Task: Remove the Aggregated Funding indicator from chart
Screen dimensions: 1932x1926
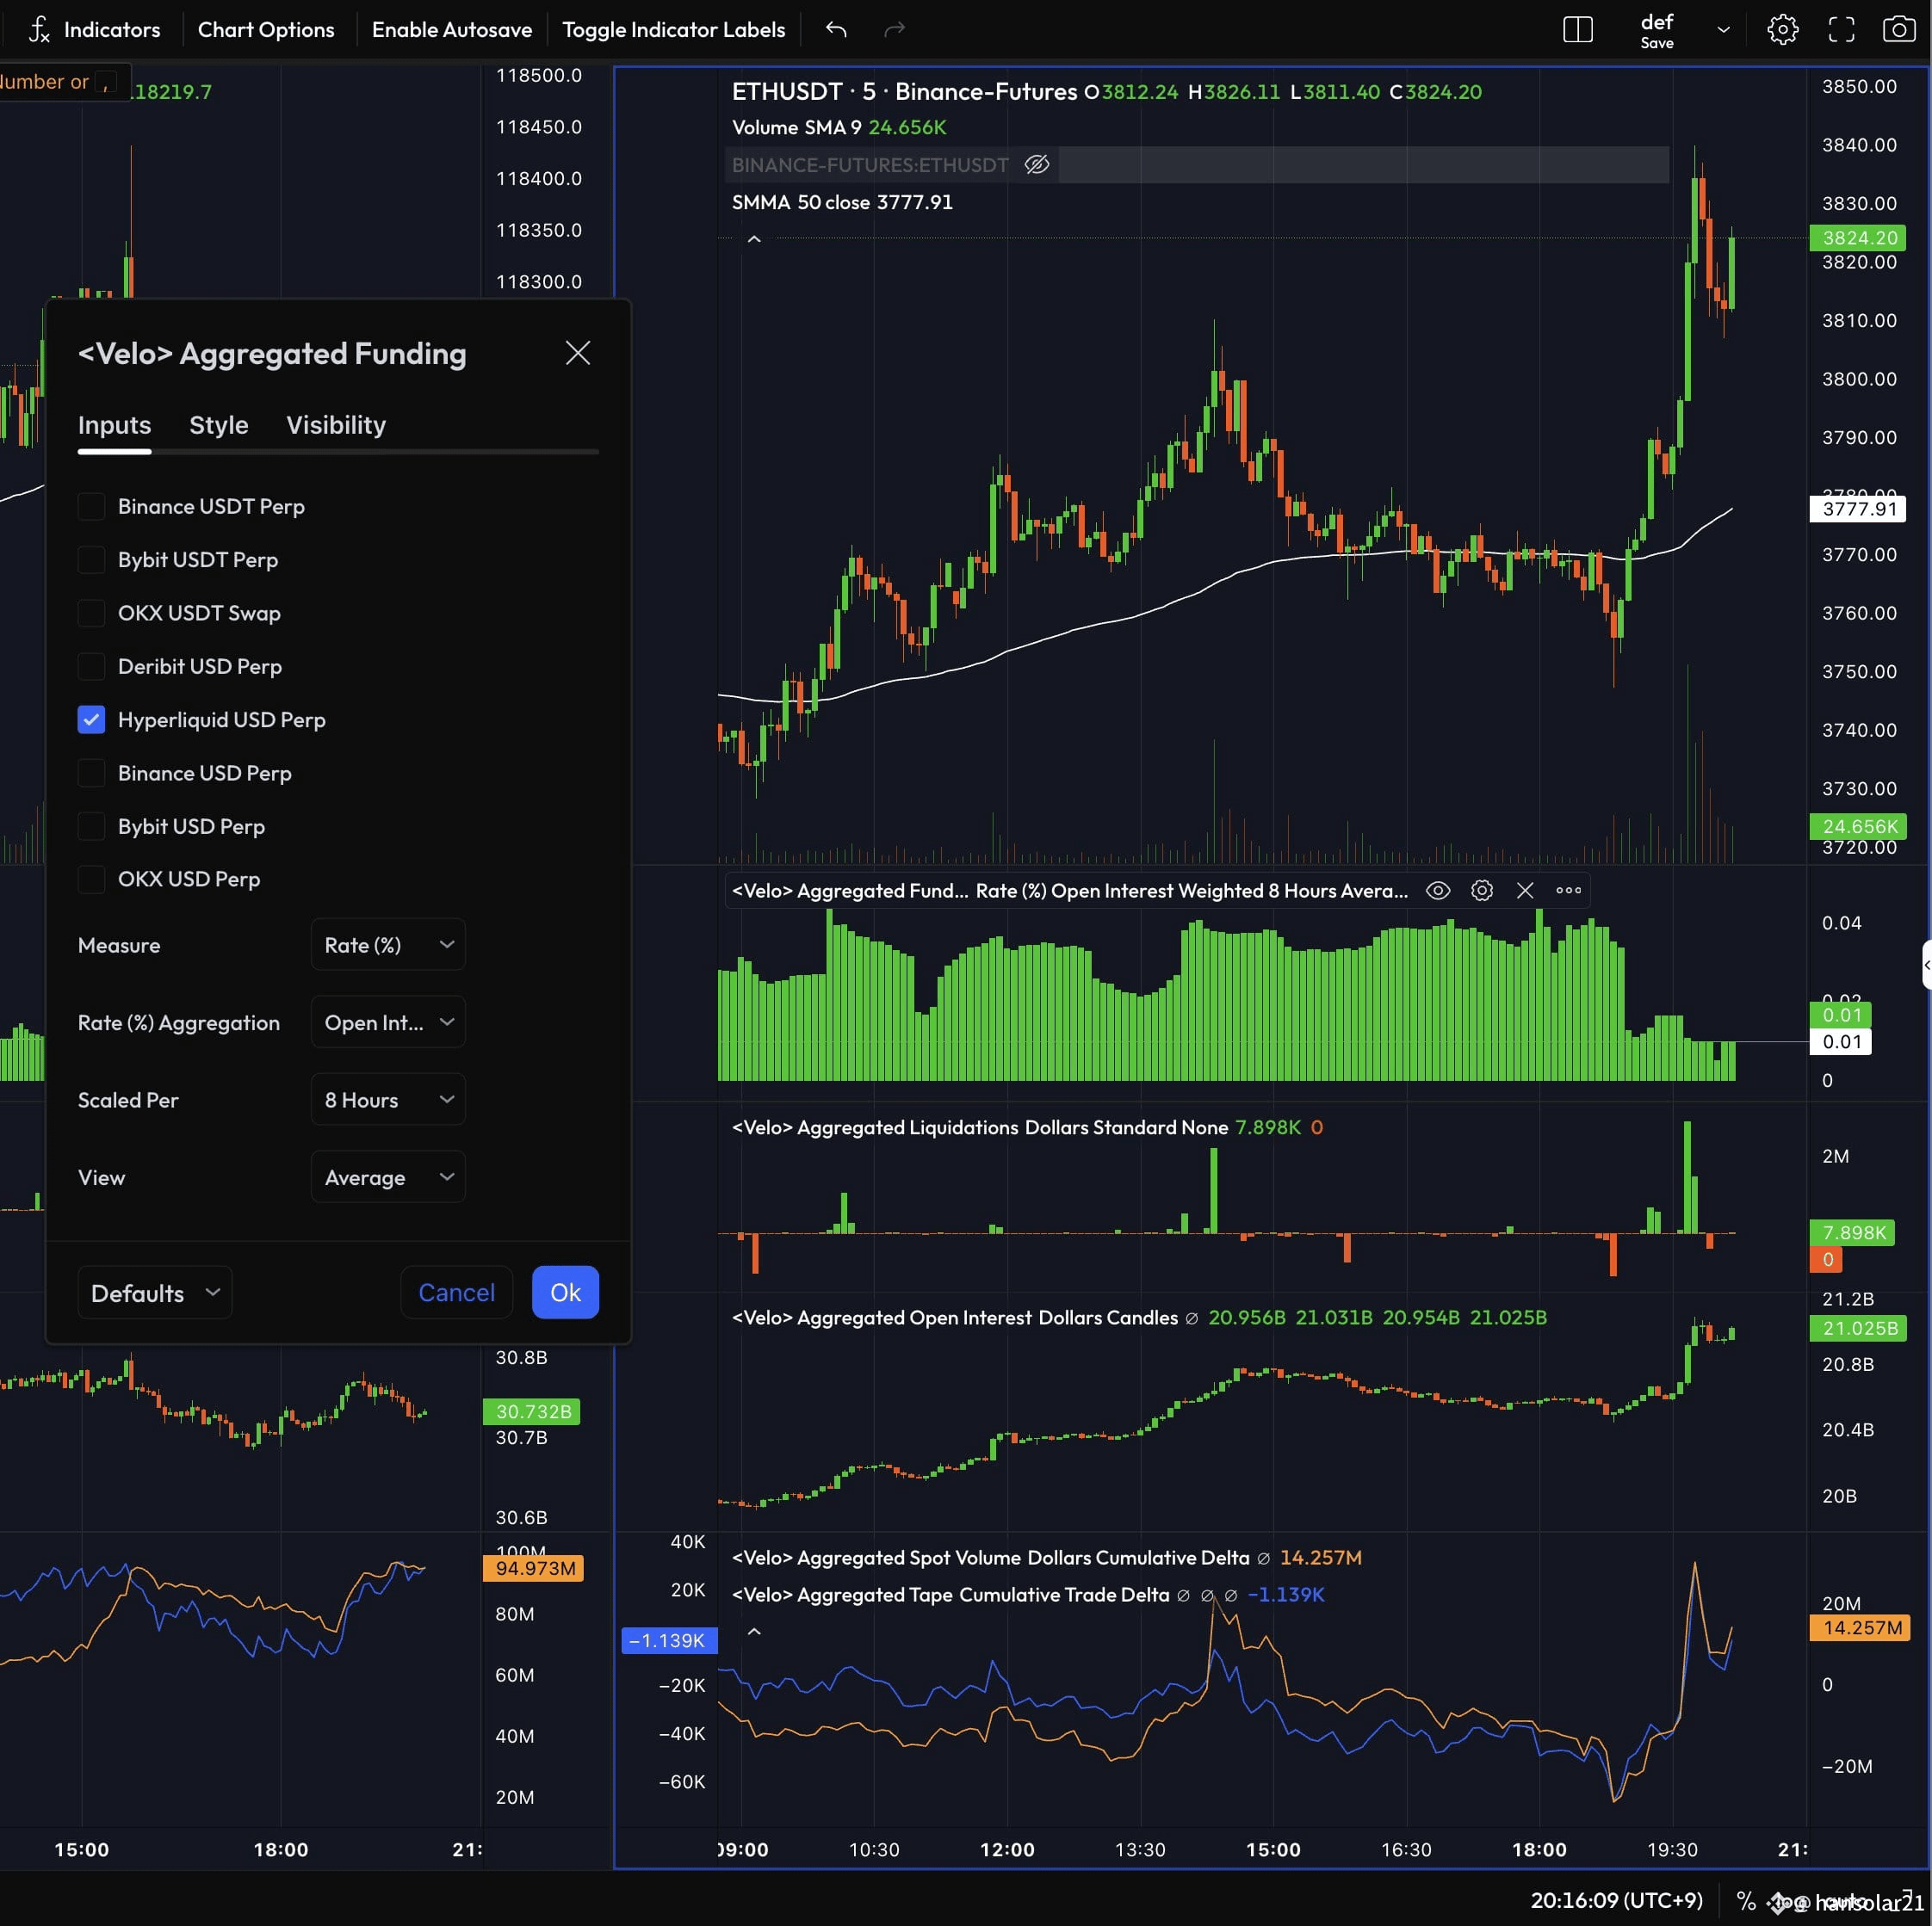Action: (x=1524, y=891)
